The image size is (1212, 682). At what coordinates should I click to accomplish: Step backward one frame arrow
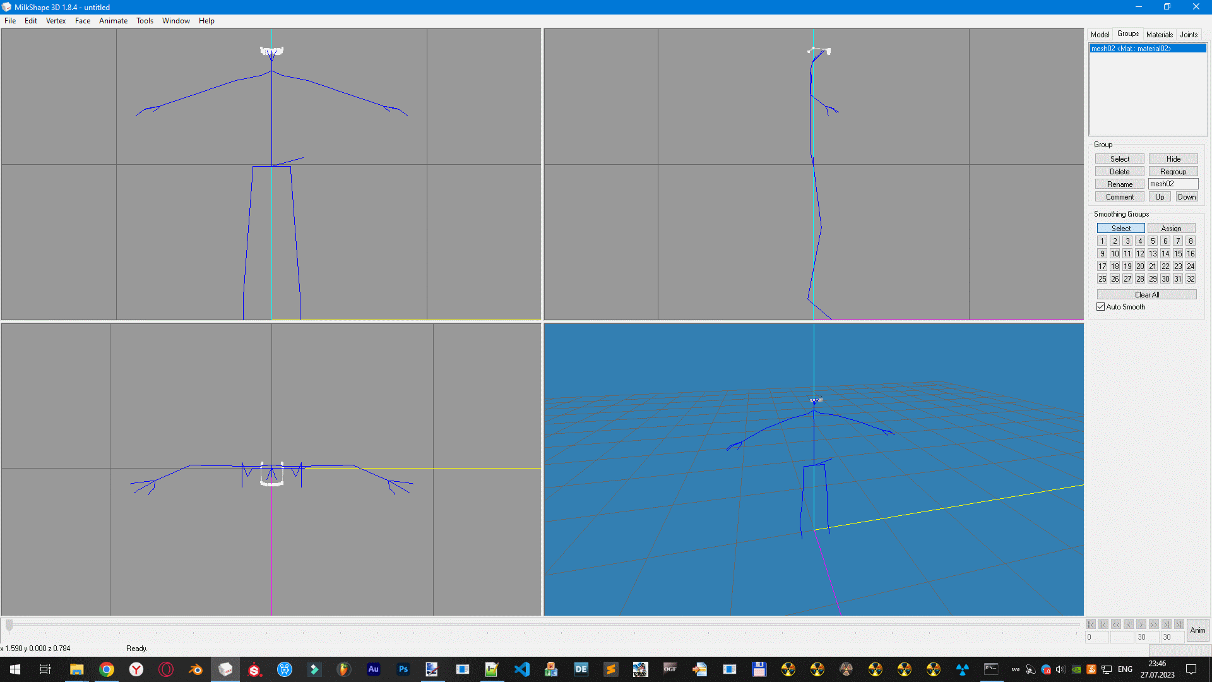pos(1129,624)
